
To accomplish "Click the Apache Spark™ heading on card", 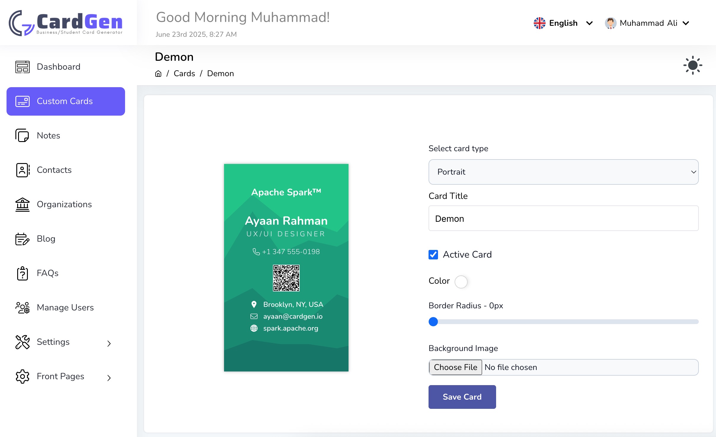I will click(286, 192).
